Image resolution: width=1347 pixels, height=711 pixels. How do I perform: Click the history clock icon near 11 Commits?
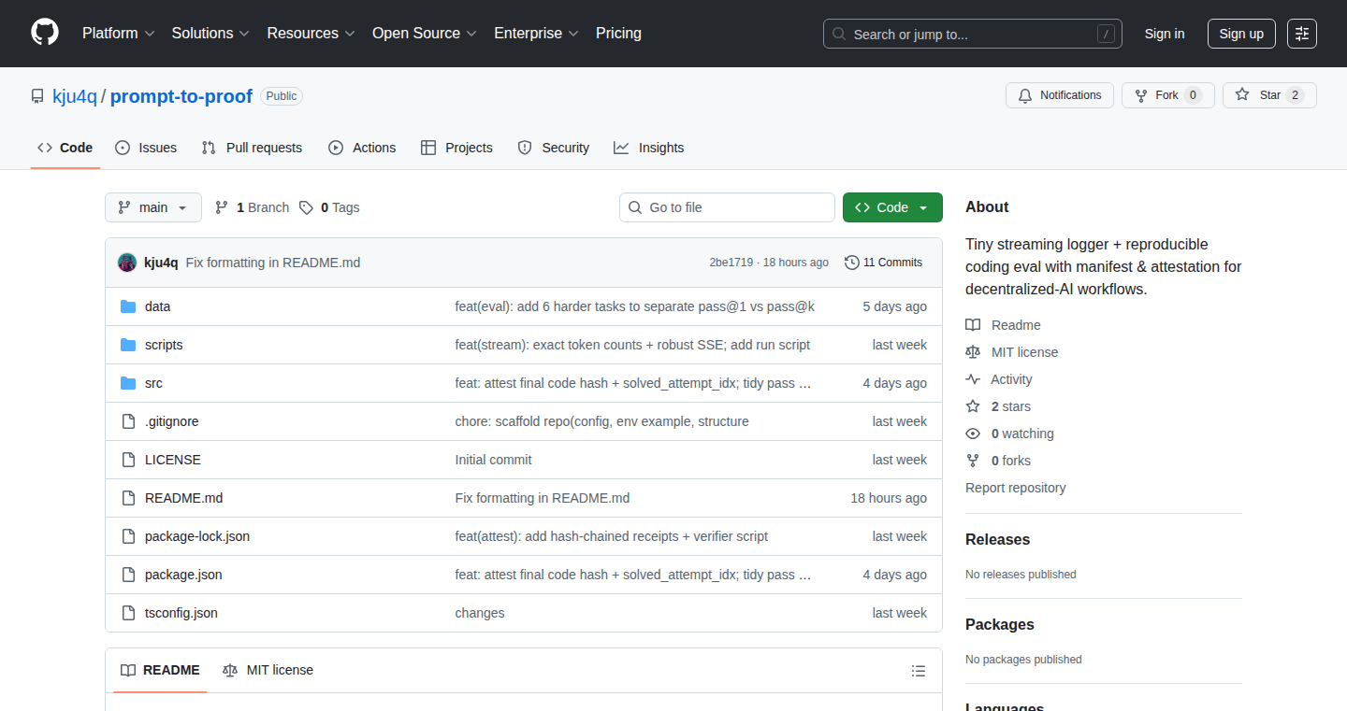point(851,263)
